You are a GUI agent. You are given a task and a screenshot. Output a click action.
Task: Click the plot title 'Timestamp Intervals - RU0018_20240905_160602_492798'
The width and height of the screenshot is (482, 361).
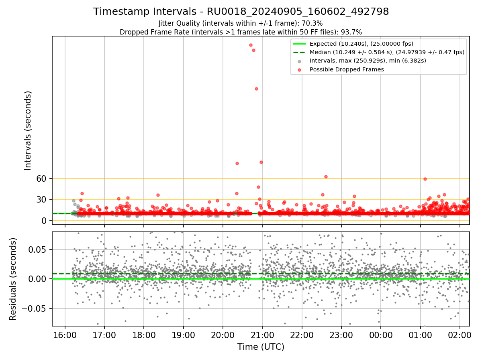[241, 12]
